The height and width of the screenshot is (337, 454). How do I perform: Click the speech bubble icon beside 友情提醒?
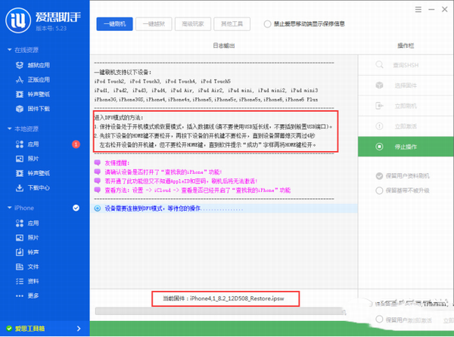pyautogui.click(x=98, y=162)
